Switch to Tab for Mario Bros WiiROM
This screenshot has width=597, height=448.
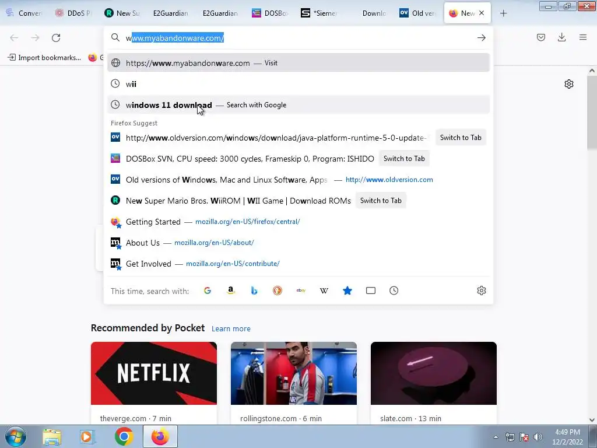[381, 201]
